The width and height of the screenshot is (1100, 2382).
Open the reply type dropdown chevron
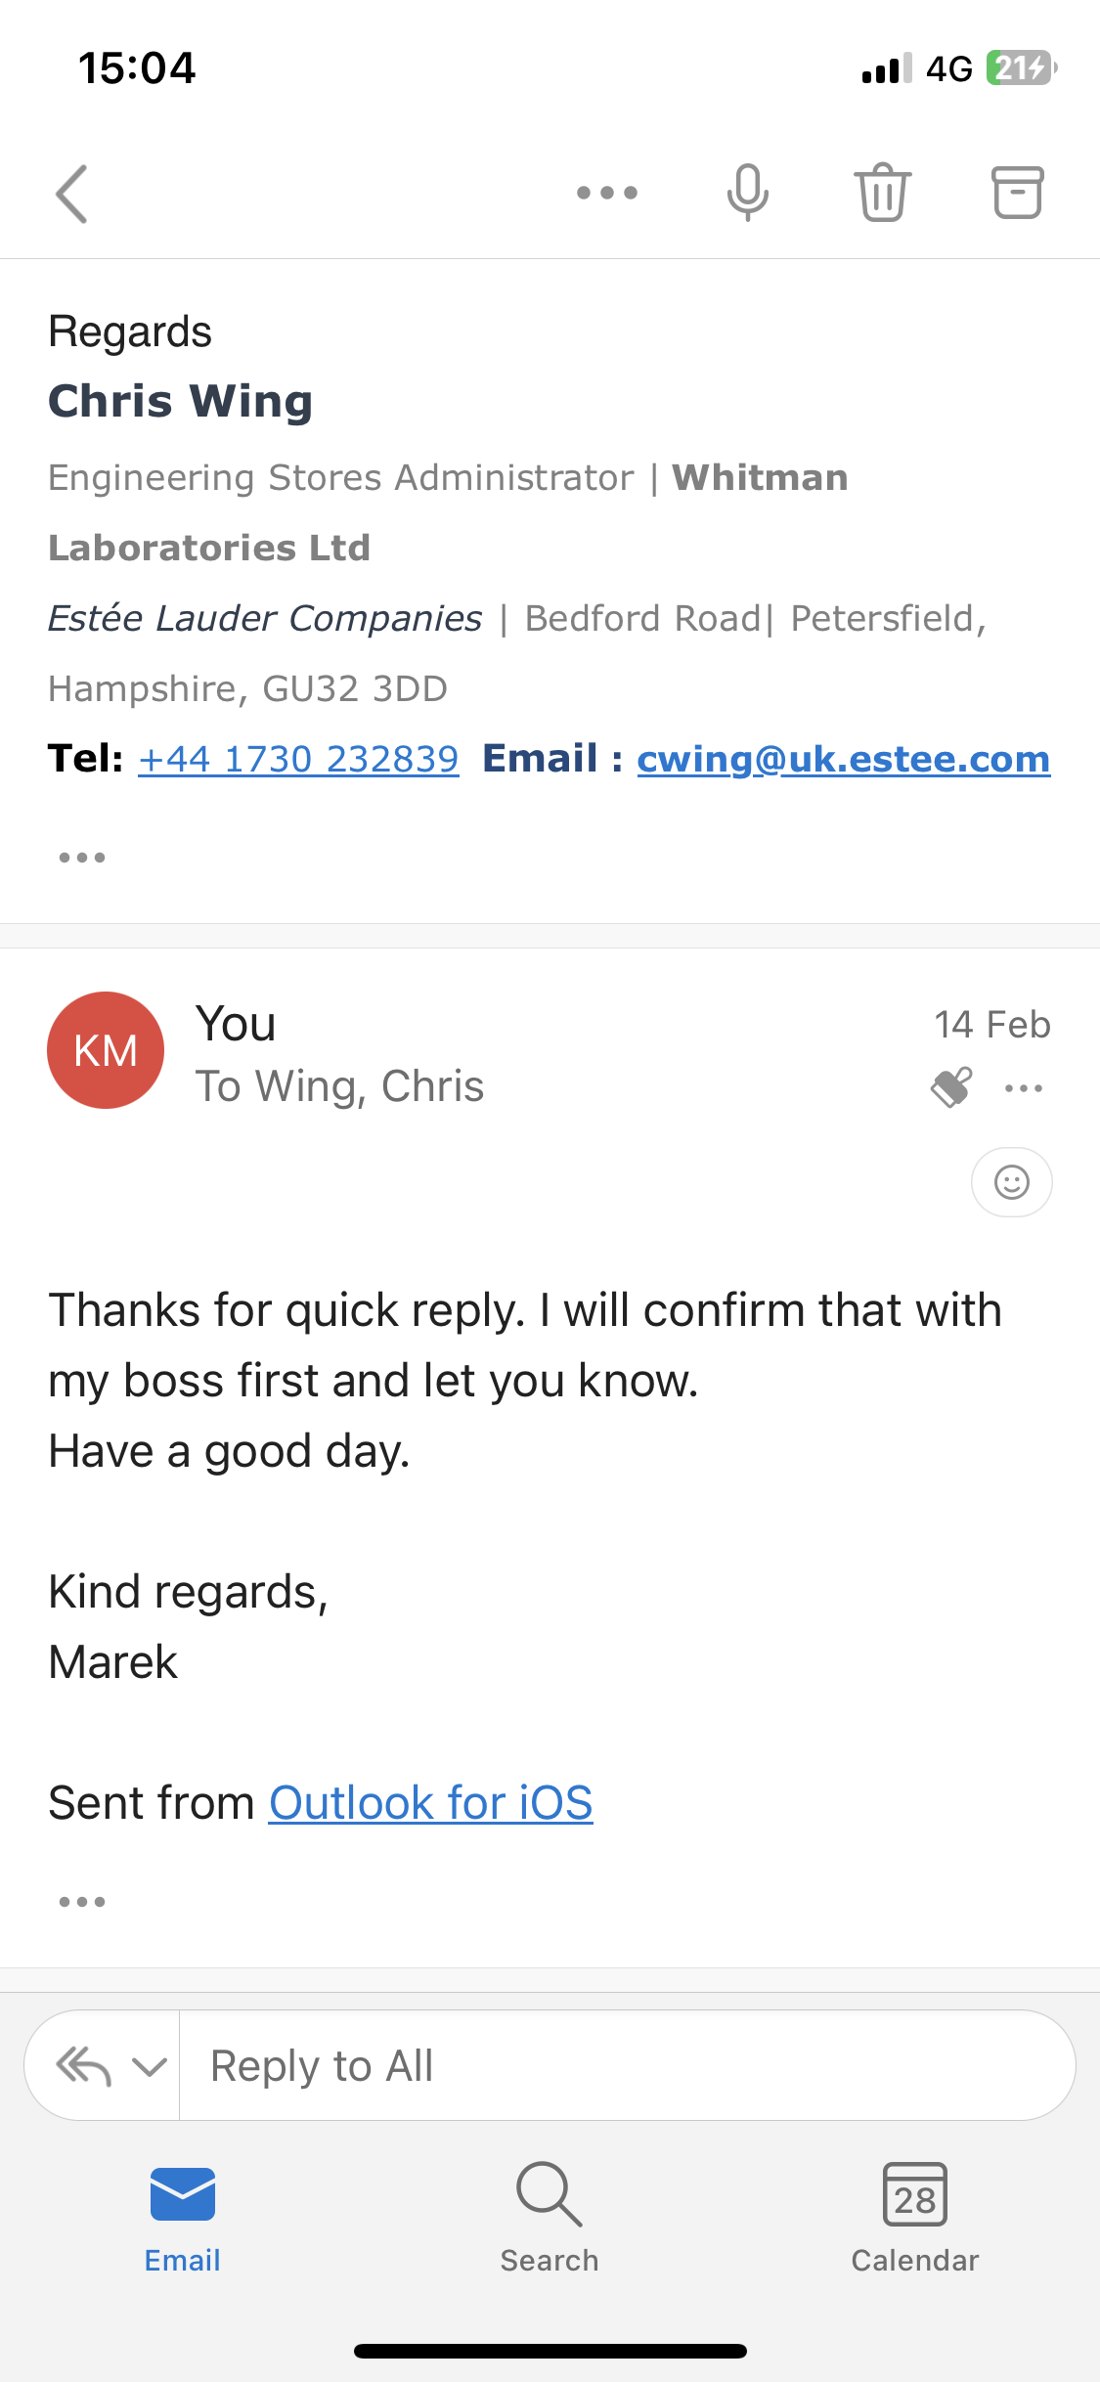tap(150, 2066)
